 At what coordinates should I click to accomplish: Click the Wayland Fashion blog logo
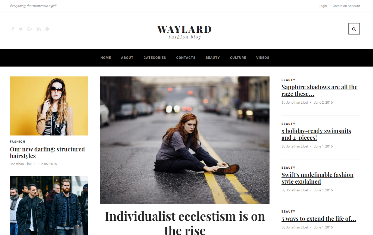point(185,32)
